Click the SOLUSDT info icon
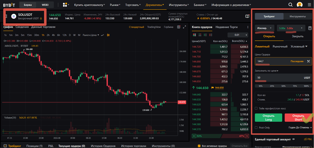Image resolution: width=314 pixels, height=148 pixels. coord(41,18)
